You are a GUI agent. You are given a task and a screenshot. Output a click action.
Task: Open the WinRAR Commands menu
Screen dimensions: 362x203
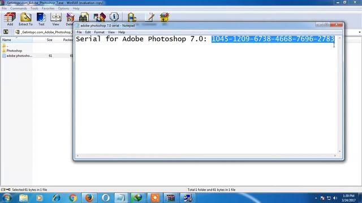[19, 8]
